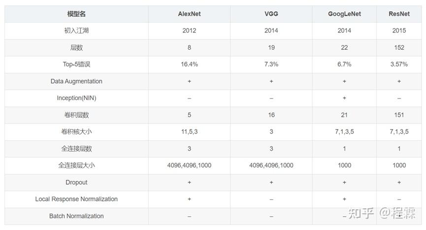
Task: Select the AlexNet column header
Action: click(189, 14)
